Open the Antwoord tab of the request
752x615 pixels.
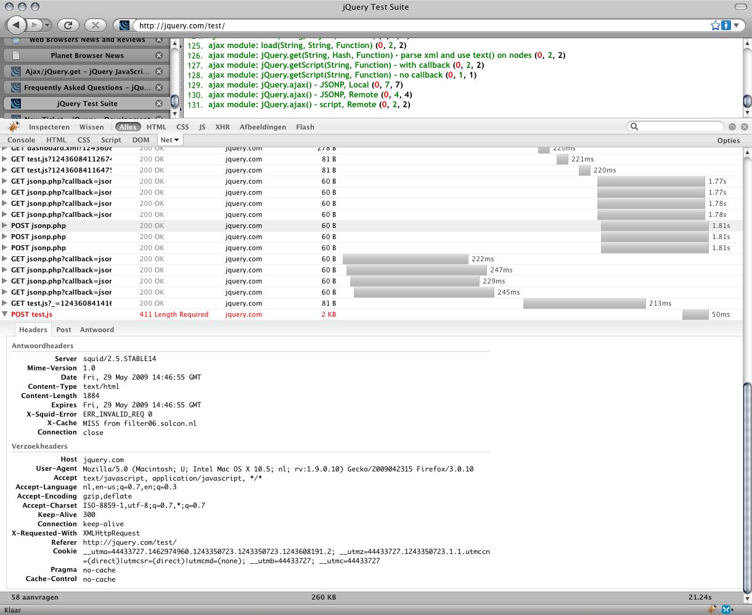(97, 330)
